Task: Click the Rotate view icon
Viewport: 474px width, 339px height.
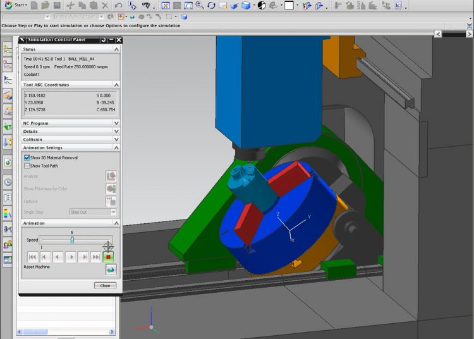Action: 211,6
